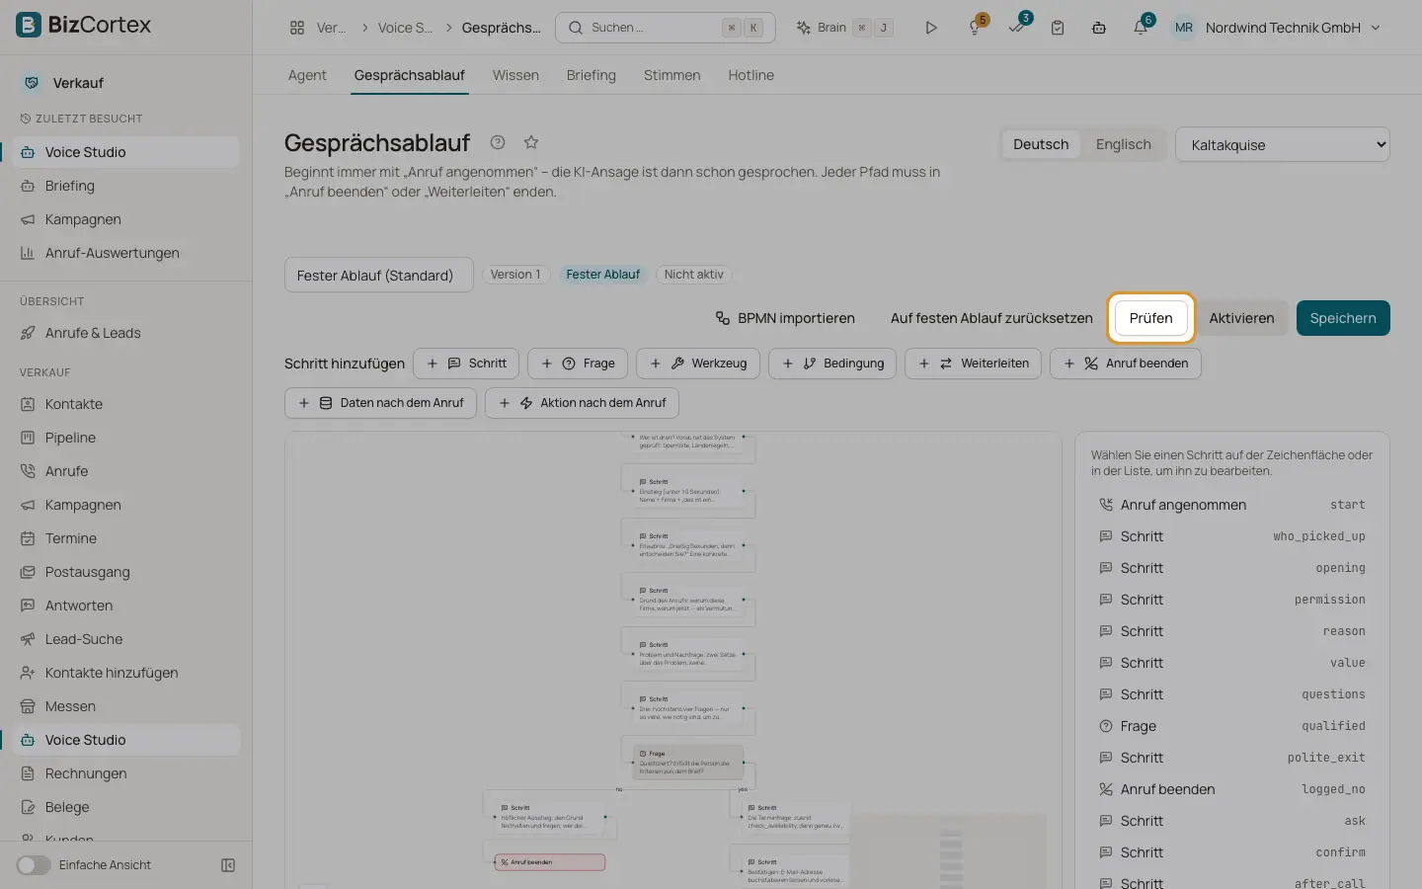This screenshot has width=1422, height=889.
Task: Switch the language to Englisch
Action: [1123, 144]
